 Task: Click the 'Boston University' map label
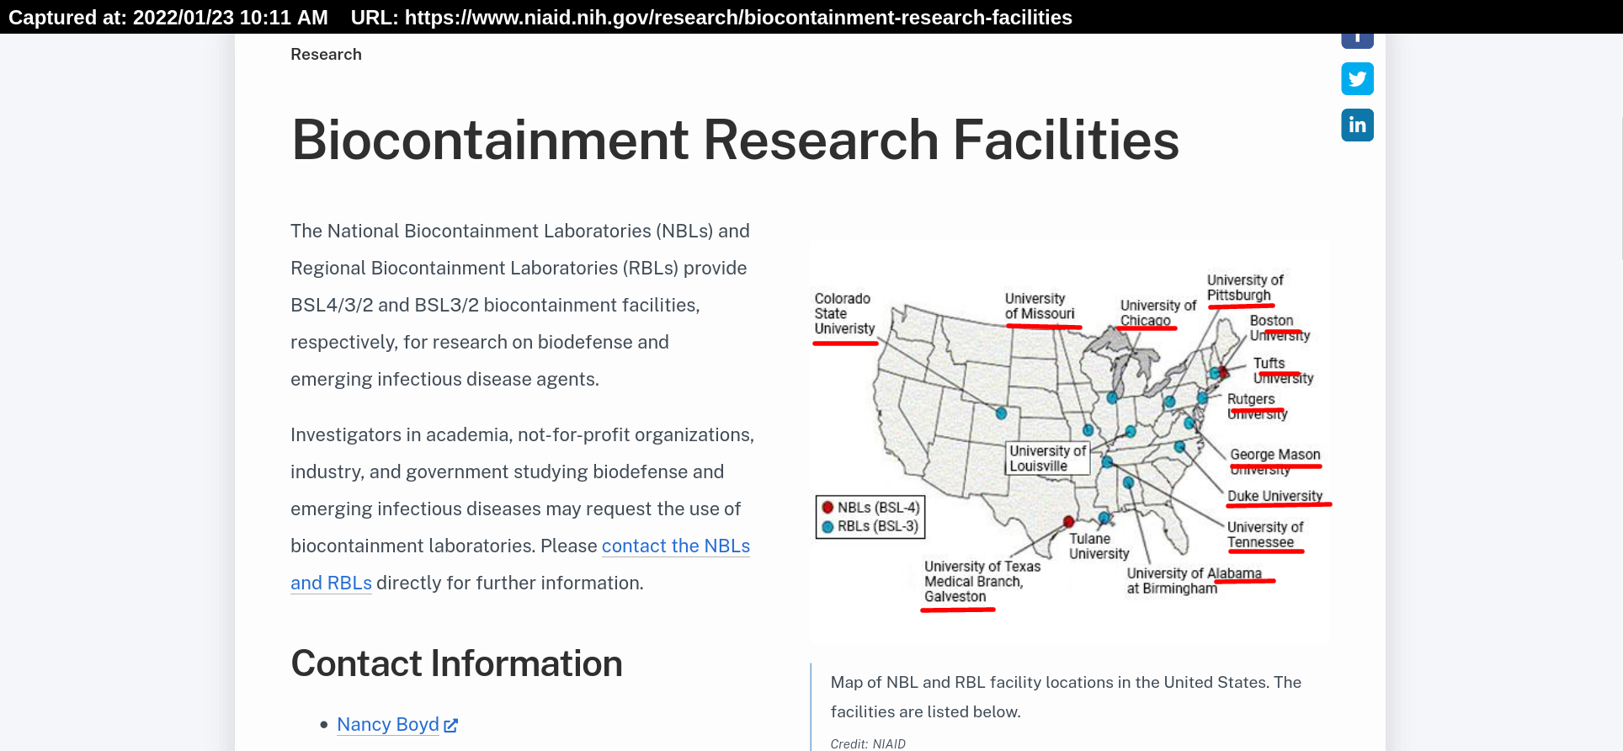click(x=1280, y=328)
